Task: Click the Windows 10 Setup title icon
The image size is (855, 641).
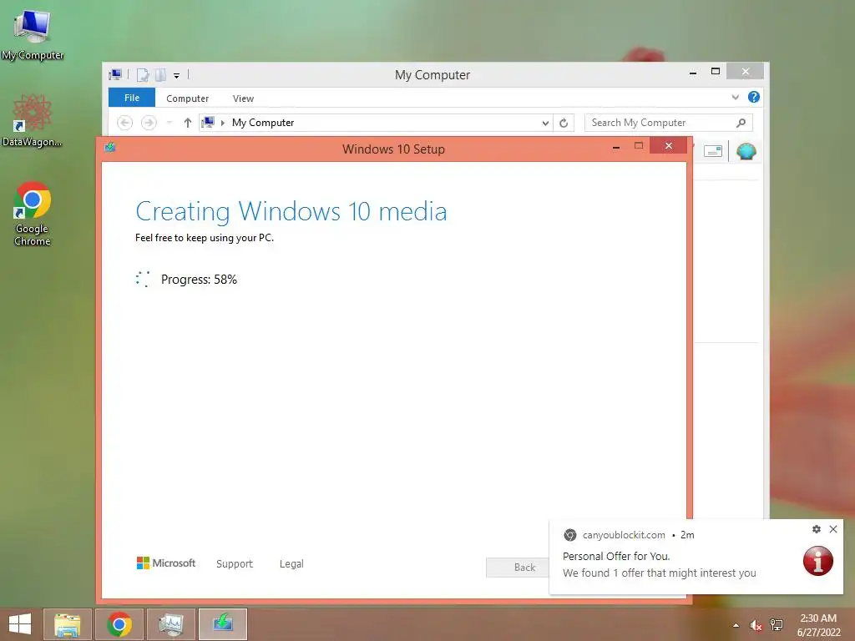Action: [110, 147]
